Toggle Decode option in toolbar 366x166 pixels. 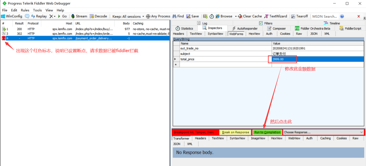click(x=98, y=16)
